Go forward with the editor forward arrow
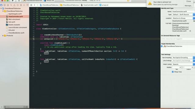Viewport: 195px width, 109px height. (x=37, y=5)
